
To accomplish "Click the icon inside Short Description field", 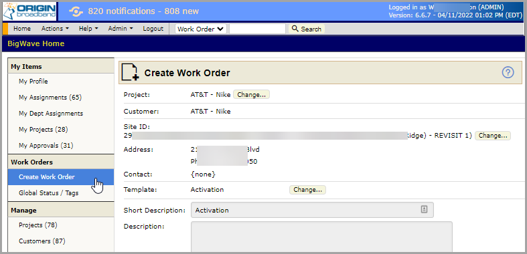I will pos(424,209).
